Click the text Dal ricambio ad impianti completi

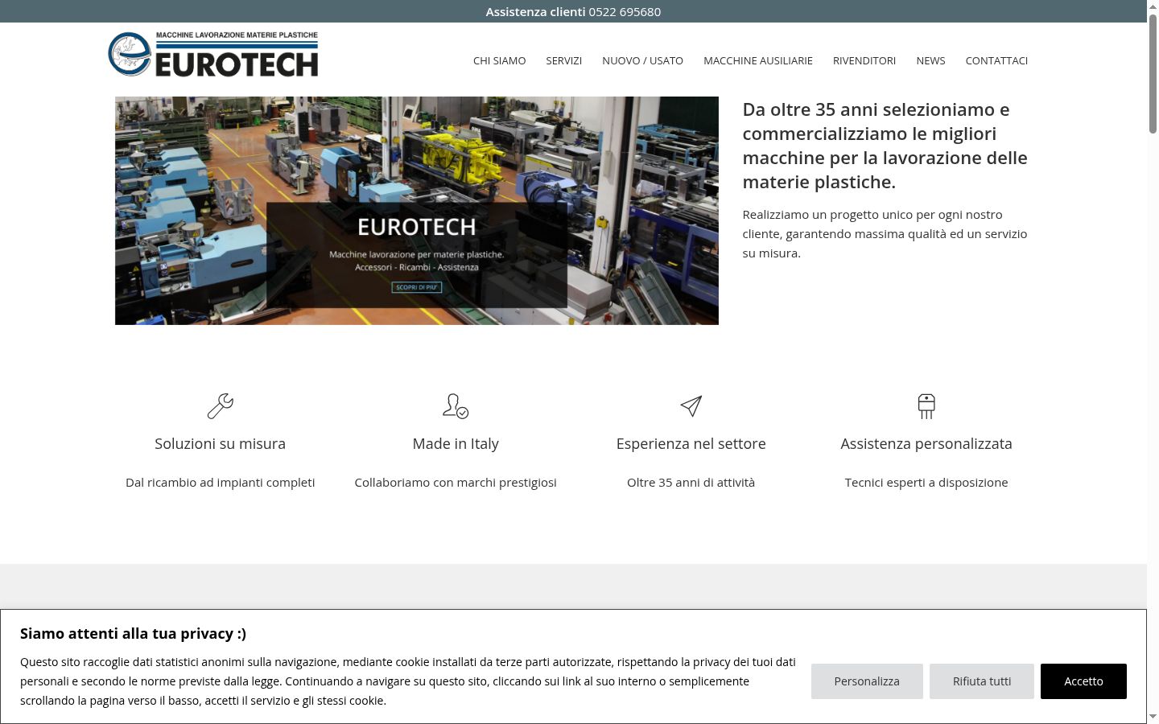pyautogui.click(x=220, y=483)
